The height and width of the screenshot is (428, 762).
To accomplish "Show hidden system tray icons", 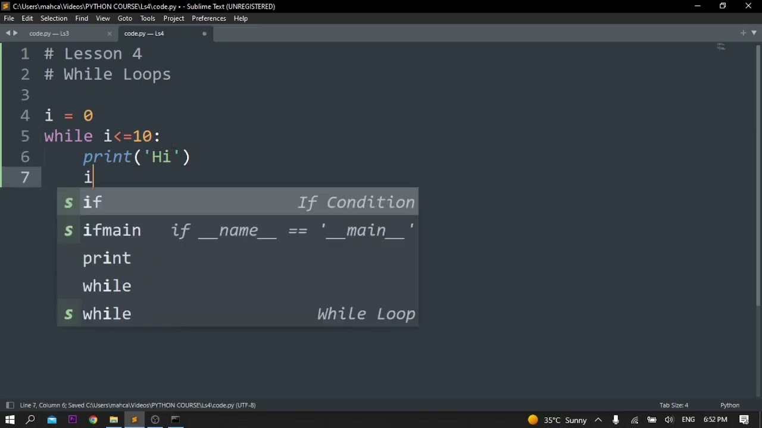I will (598, 420).
